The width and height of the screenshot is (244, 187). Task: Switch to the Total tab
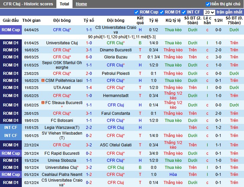coord(64,4)
